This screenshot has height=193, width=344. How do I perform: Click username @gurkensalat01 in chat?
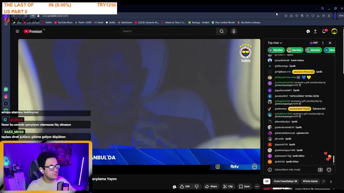[x=283, y=90]
